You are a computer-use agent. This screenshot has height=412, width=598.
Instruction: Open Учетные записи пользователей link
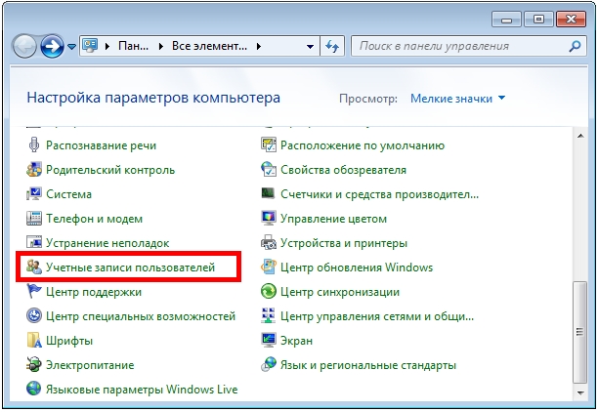[130, 268]
